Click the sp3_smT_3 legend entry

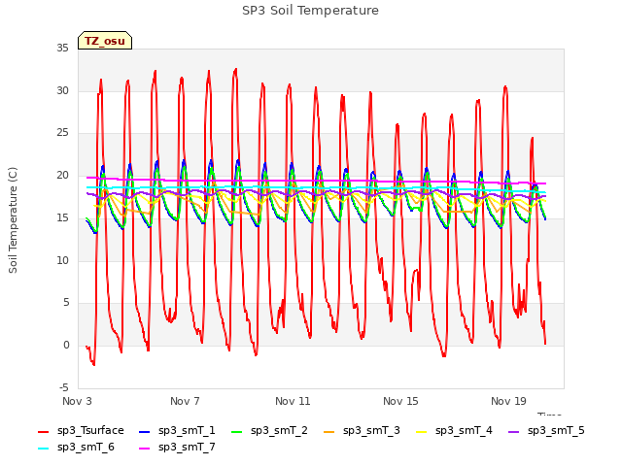click(x=362, y=431)
